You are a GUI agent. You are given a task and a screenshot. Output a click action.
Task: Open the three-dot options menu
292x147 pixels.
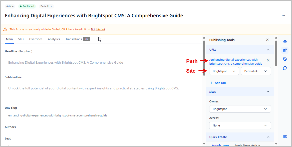point(283,15)
